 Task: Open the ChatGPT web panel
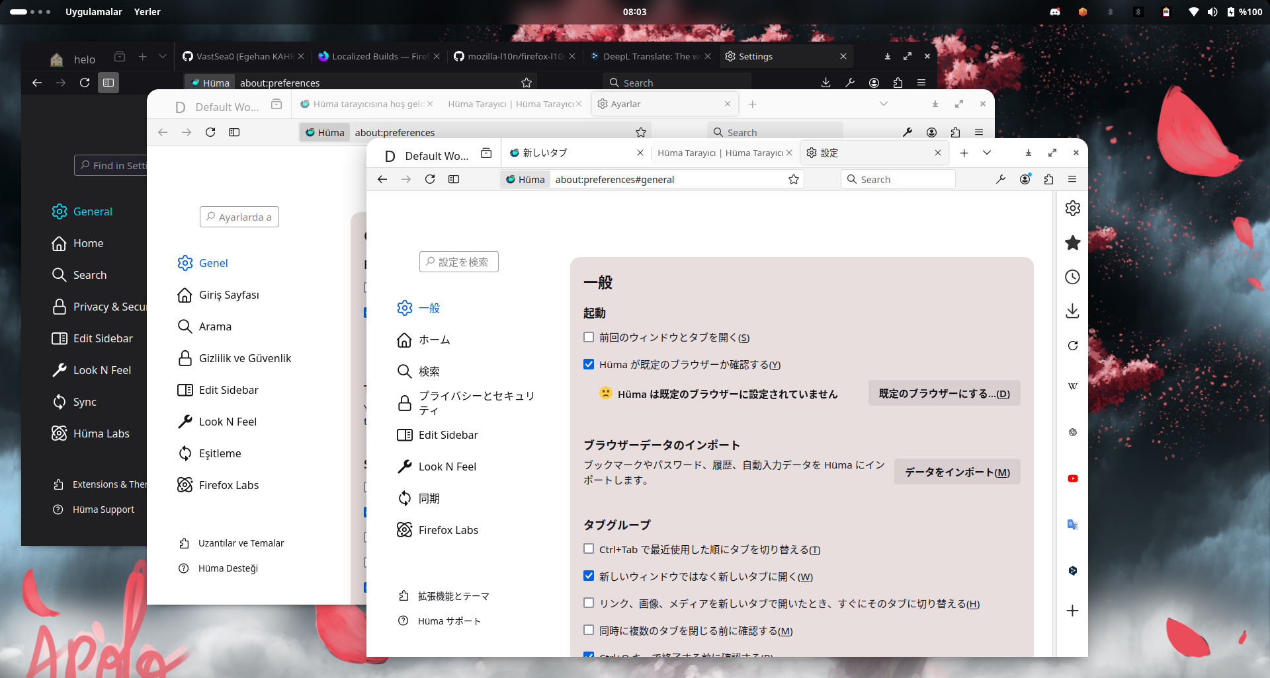click(1072, 432)
